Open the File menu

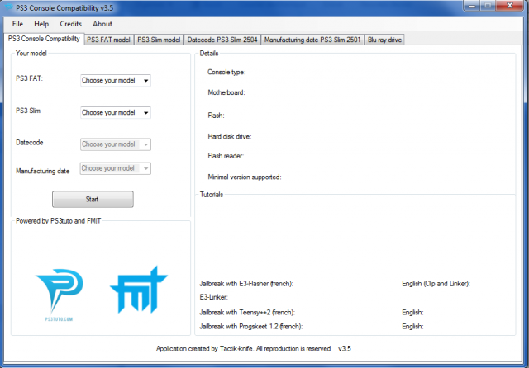tap(17, 24)
